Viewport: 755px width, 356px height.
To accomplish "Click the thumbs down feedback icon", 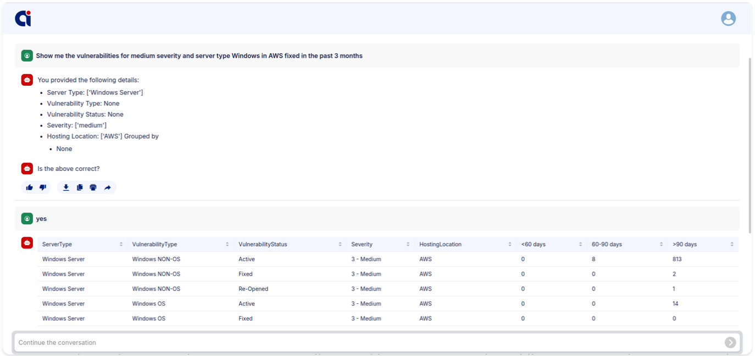I will [x=43, y=187].
